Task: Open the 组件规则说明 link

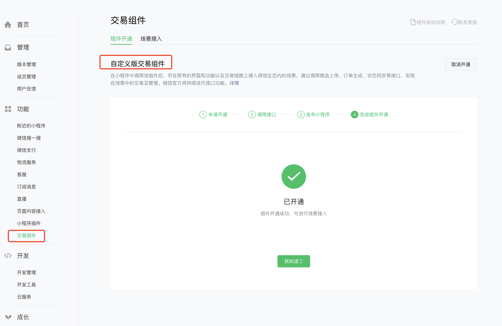Action: [x=431, y=22]
